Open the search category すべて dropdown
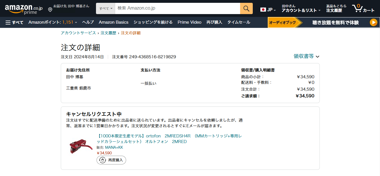380x176 pixels. 106,8
